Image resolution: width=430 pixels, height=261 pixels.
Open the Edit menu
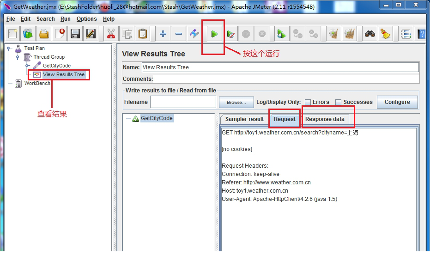25,19
